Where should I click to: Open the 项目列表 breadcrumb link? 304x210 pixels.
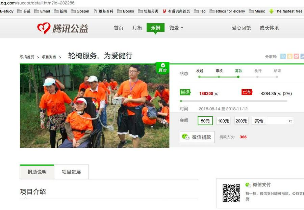tap(49, 57)
